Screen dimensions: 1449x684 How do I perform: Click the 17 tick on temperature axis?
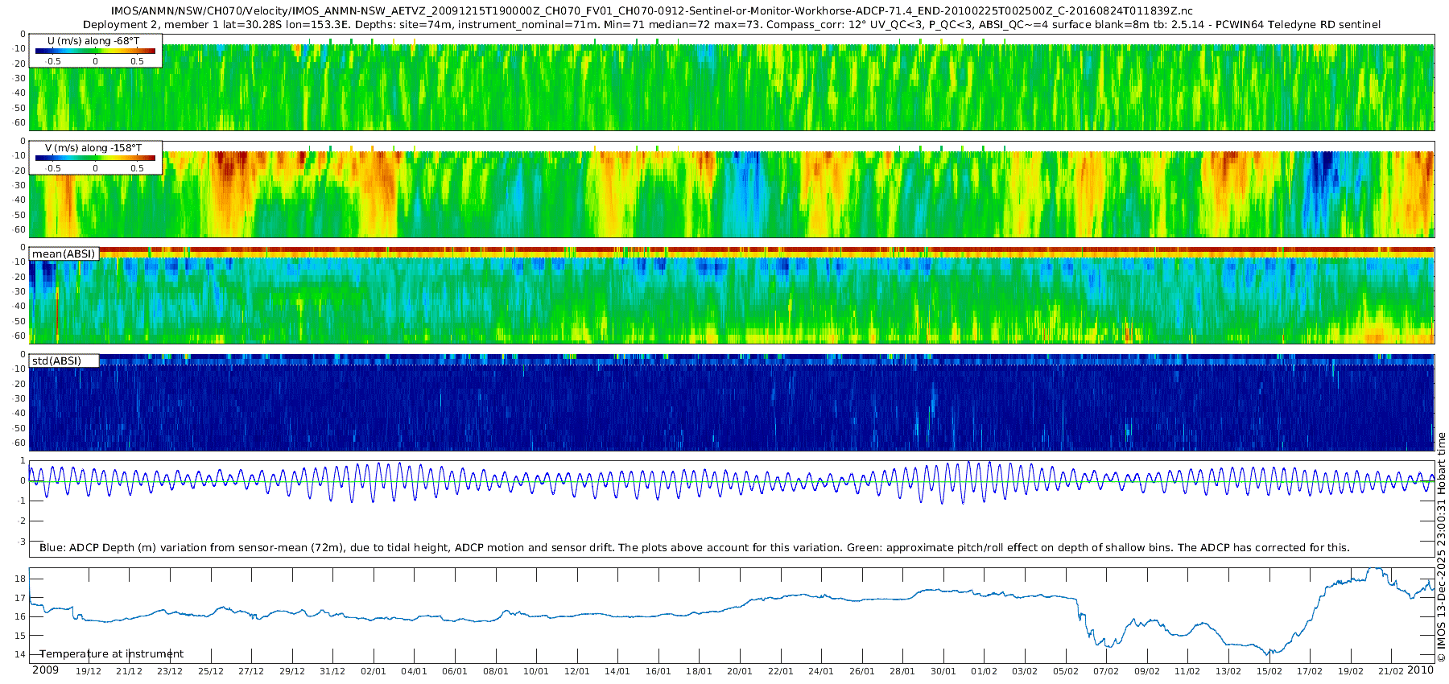coord(20,598)
